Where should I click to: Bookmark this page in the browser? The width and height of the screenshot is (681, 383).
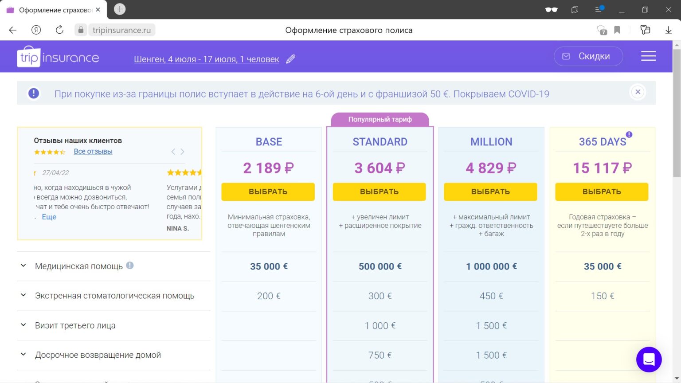coord(617,30)
